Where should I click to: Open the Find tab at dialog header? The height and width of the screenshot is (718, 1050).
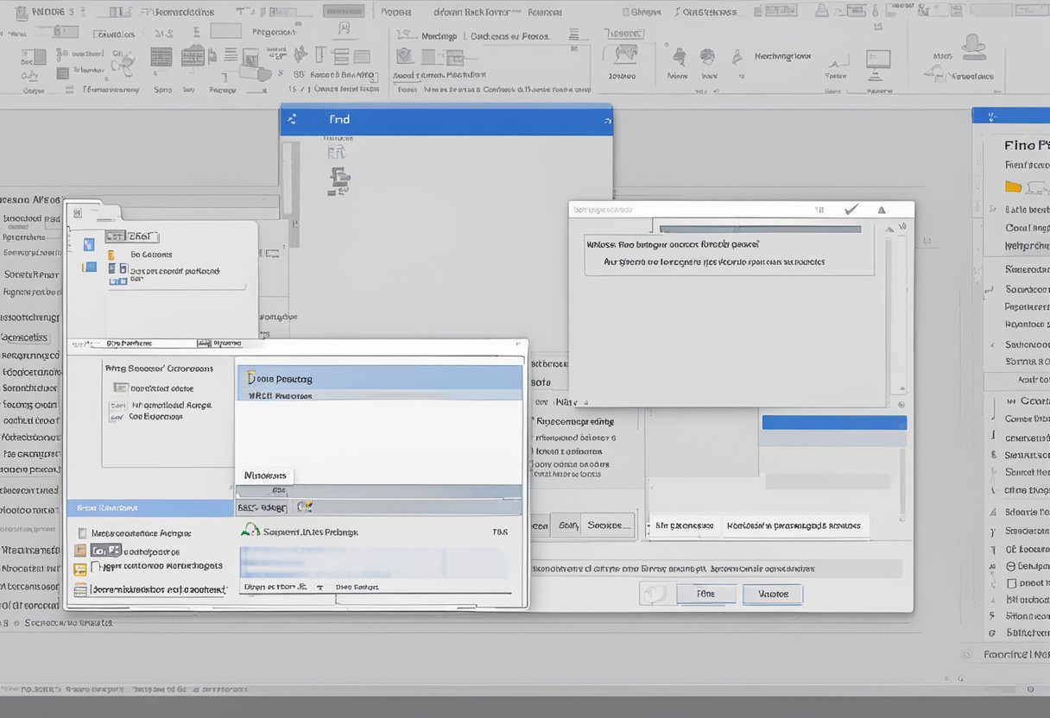point(339,119)
